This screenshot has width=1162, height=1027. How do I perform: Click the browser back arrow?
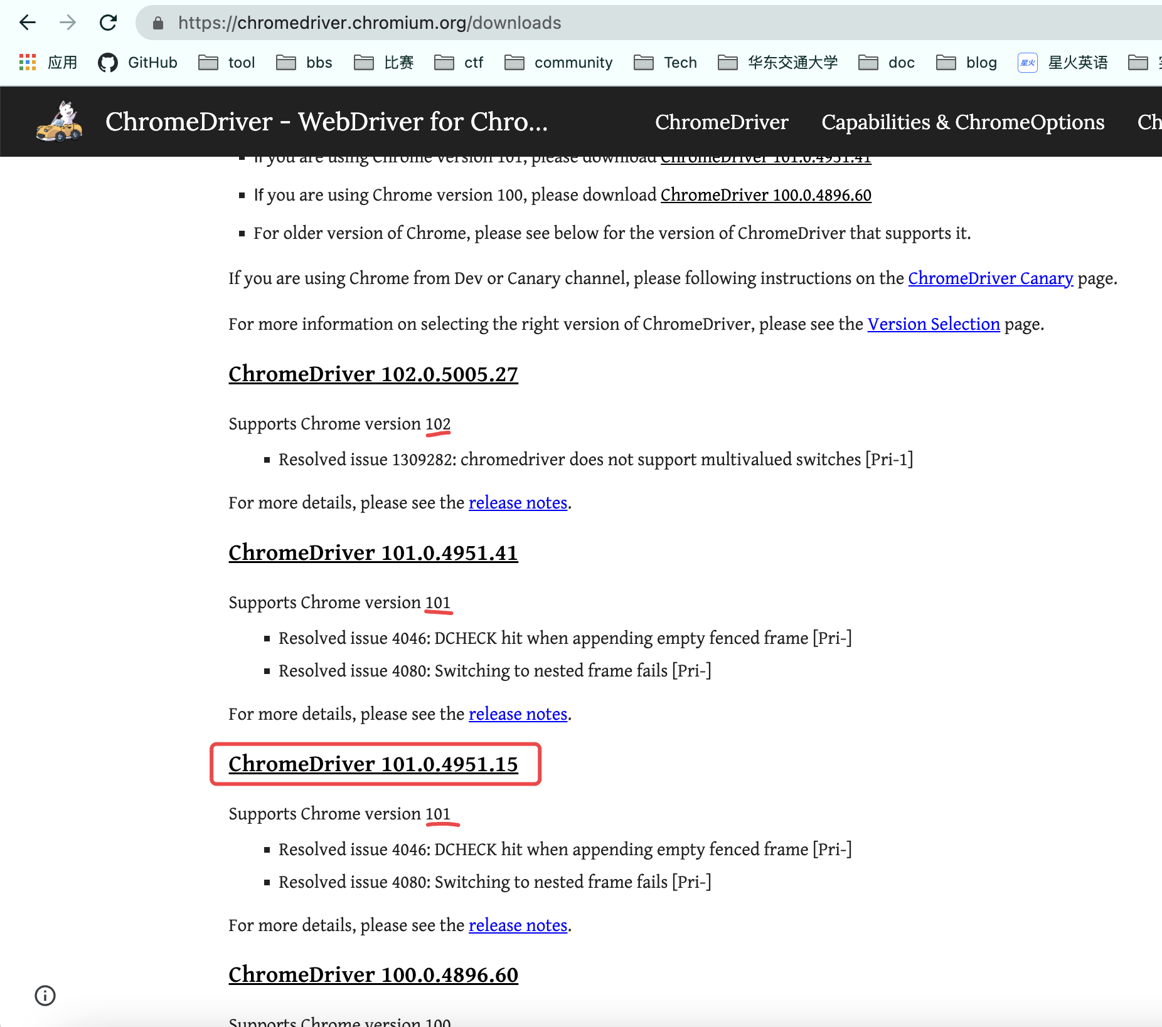28,23
